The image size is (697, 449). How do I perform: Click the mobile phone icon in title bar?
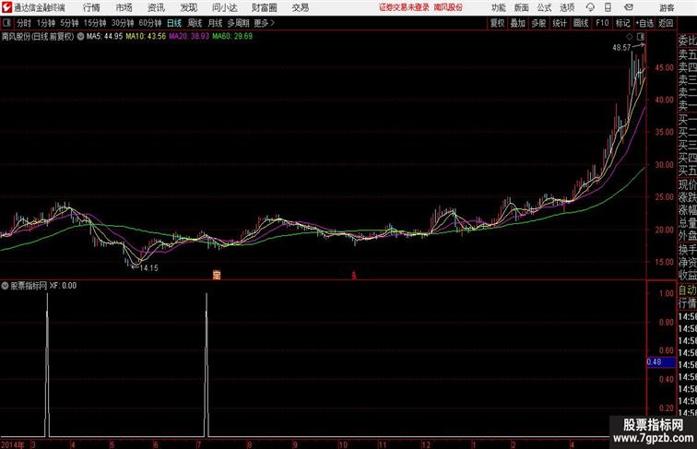608,7
